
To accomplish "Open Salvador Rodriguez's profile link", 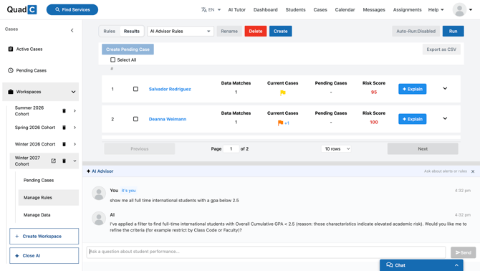I will 170,89.
